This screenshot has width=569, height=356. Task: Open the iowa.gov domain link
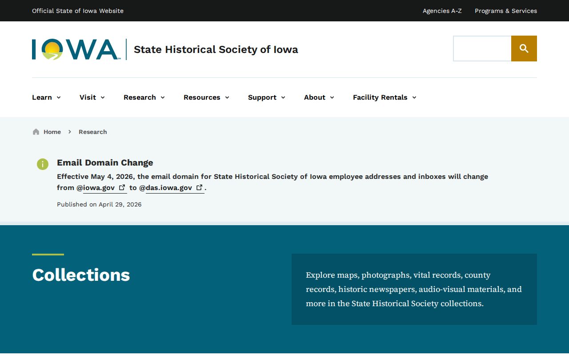pos(105,188)
